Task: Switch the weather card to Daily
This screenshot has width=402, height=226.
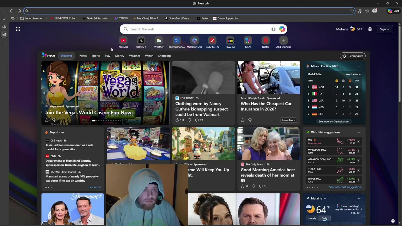Action: coord(324,218)
